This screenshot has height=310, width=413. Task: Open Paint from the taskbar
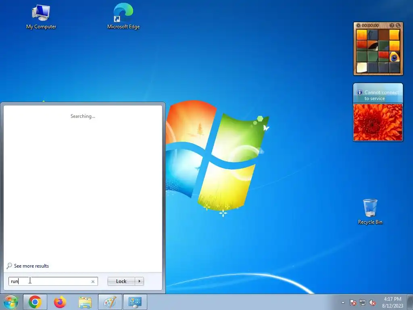tap(110, 302)
